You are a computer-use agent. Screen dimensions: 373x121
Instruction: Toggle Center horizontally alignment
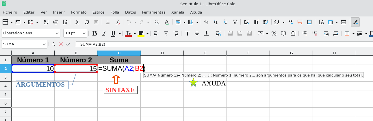pyautogui.click(x=166, y=33)
